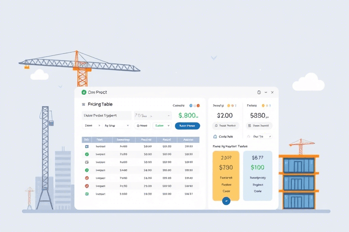Toggle the orange-red dot in the table header area
Image resolution: width=349 pixels, height=232 pixels.
pyautogui.click(x=198, y=106)
